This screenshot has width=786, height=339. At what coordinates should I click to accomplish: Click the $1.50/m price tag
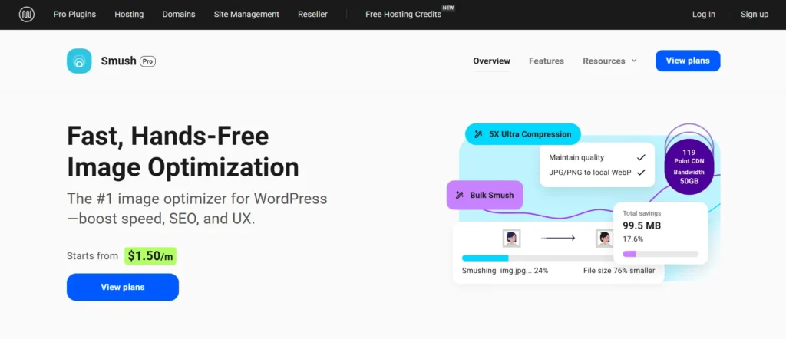pos(150,256)
